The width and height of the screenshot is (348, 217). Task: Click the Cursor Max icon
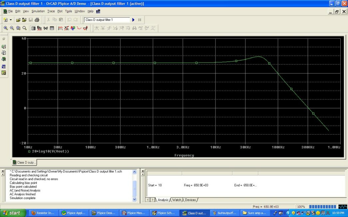pyautogui.click(x=122, y=28)
